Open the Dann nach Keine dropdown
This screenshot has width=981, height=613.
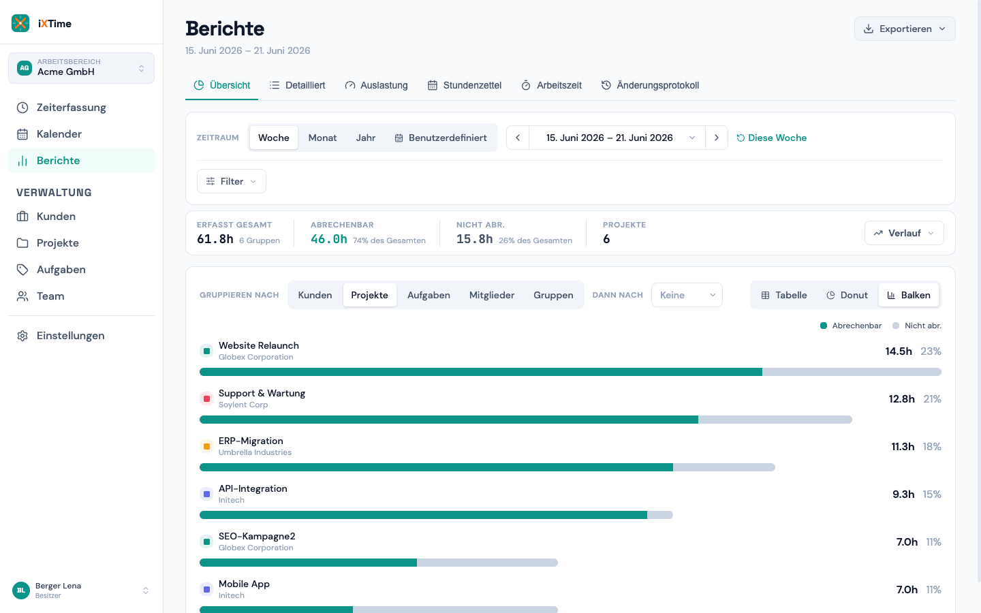(x=687, y=295)
